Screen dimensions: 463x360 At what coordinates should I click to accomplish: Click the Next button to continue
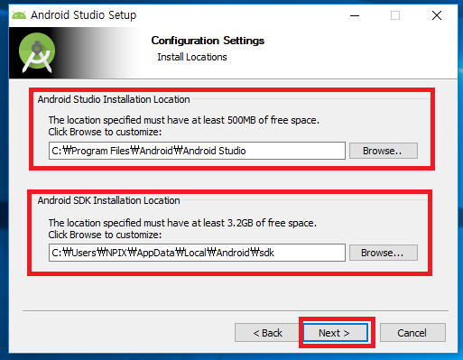click(336, 333)
